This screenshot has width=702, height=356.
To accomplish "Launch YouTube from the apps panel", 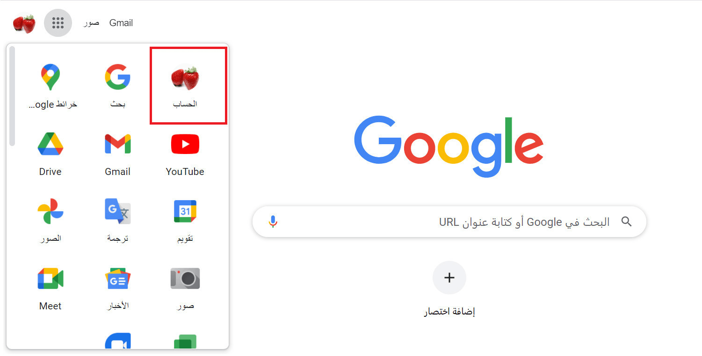I will coord(185,154).
